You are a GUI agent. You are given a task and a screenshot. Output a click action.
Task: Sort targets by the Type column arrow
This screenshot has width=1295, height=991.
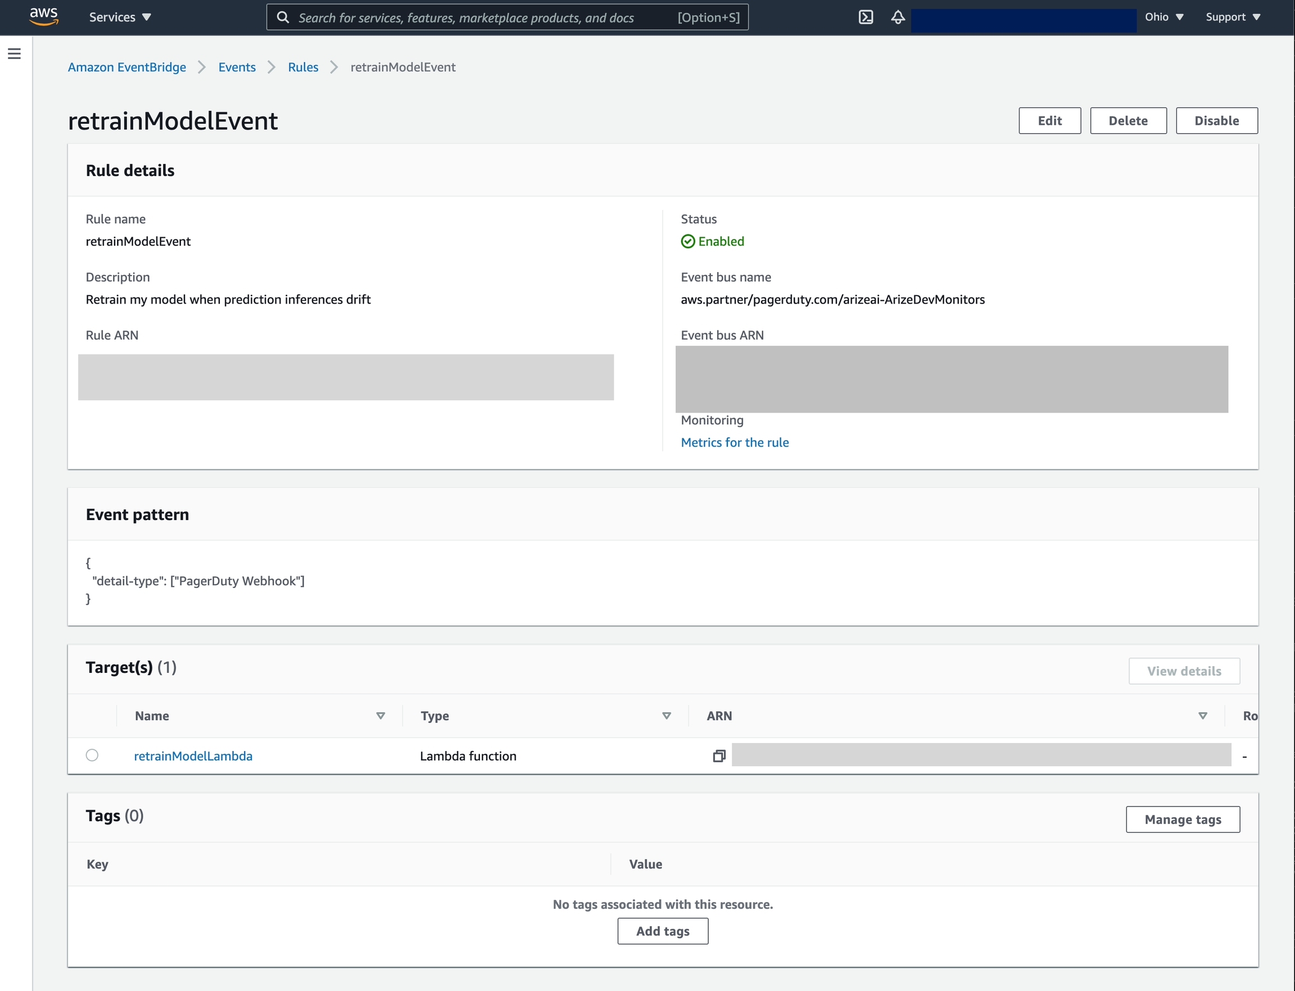click(667, 716)
